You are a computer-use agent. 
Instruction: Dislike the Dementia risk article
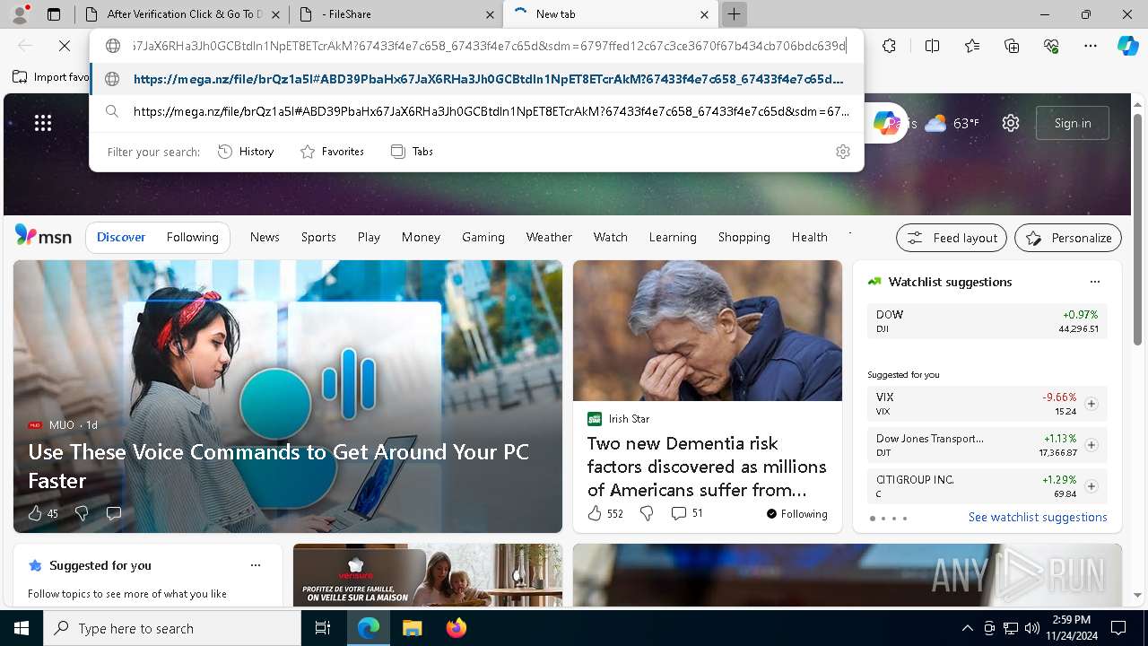[647, 513]
